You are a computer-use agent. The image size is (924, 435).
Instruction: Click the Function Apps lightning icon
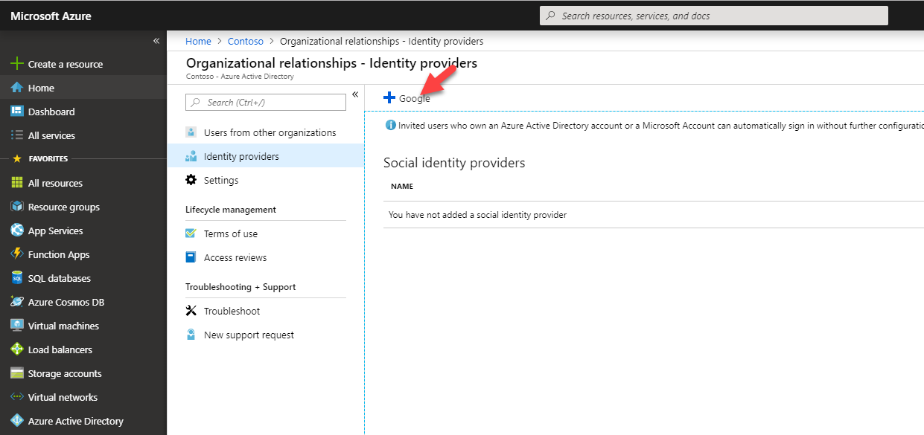[16, 254]
